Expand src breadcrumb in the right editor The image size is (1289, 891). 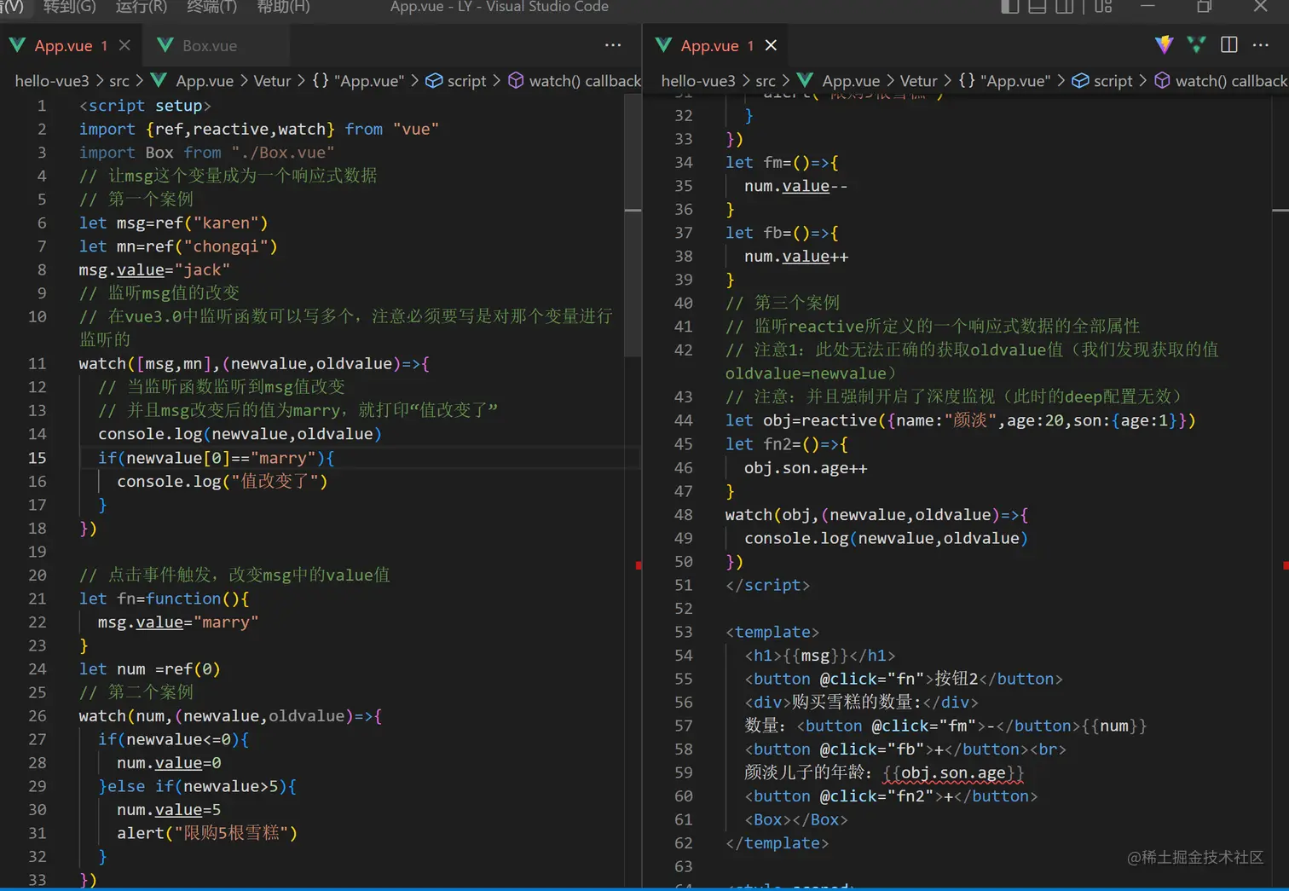click(766, 81)
